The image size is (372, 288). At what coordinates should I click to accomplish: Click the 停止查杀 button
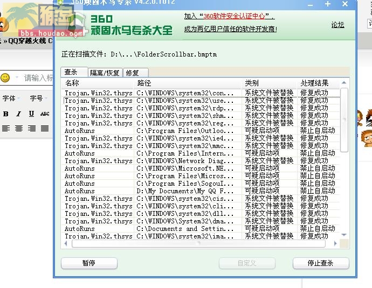pos(321,263)
